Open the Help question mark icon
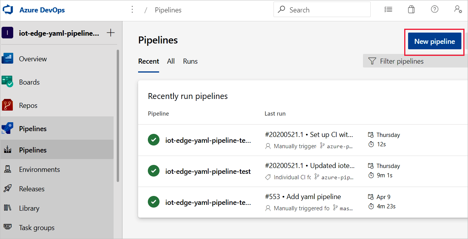The height and width of the screenshot is (239, 468). tap(435, 9)
